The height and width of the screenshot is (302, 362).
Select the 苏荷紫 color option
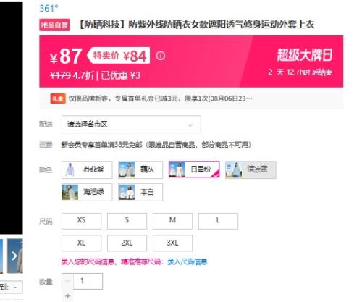[x=87, y=169]
